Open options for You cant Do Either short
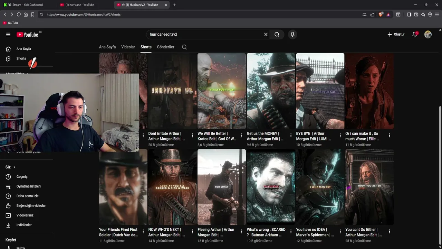Screen dimensions: 442x249 pos(390,232)
